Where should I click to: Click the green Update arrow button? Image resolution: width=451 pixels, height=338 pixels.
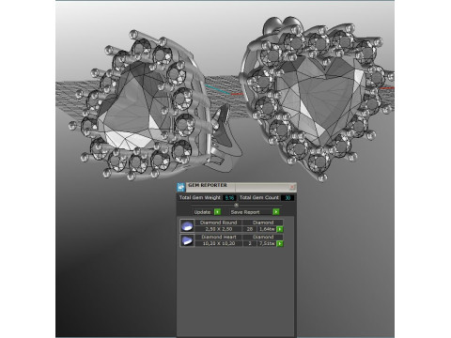(x=217, y=212)
